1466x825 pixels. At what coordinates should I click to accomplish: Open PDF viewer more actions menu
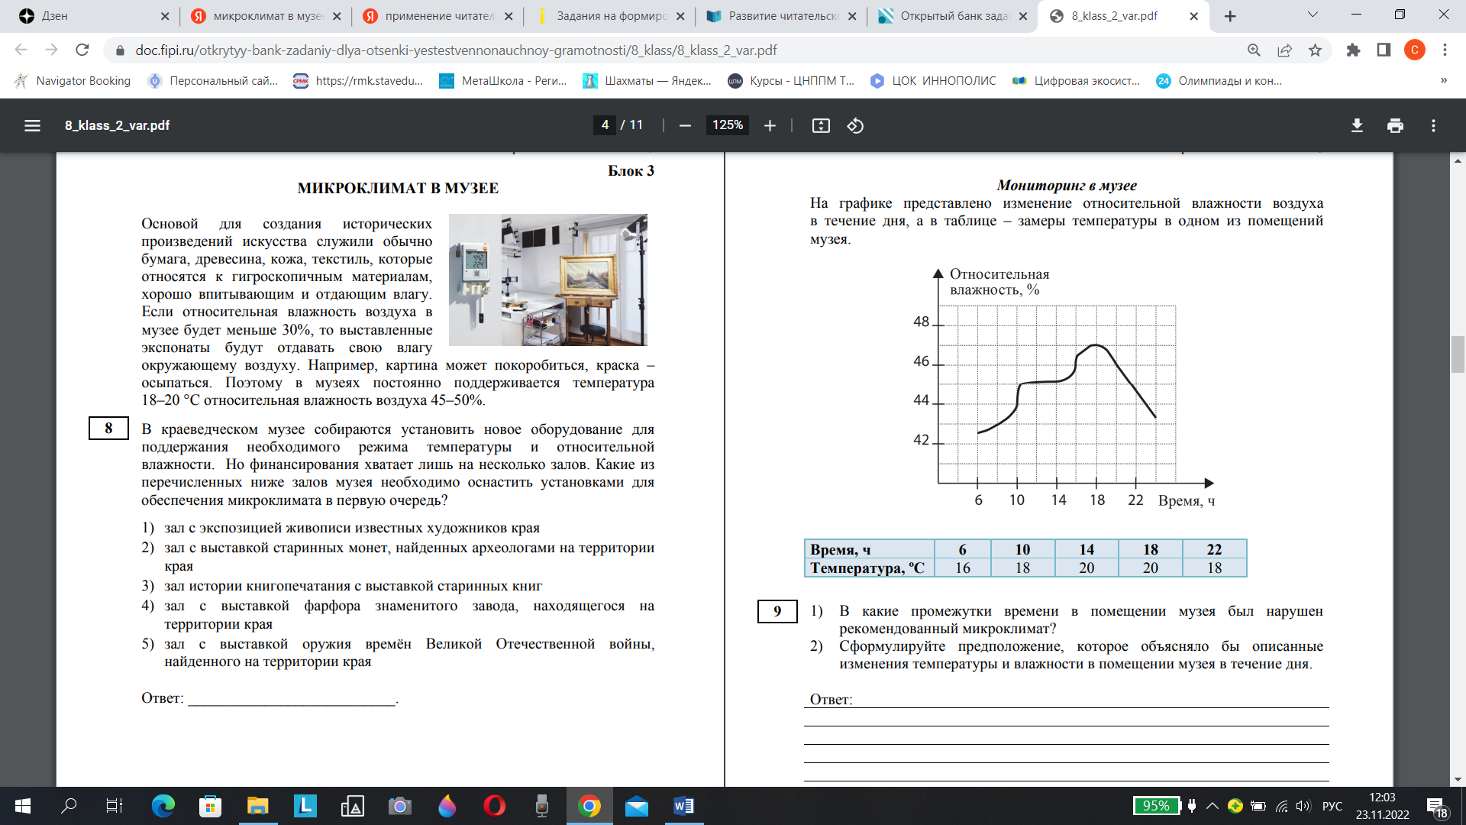(1433, 125)
